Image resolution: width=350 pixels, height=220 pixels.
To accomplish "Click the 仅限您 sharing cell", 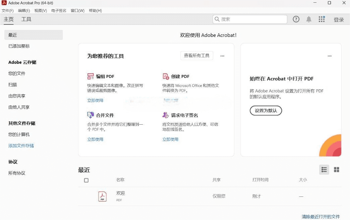I will [x=219, y=196].
